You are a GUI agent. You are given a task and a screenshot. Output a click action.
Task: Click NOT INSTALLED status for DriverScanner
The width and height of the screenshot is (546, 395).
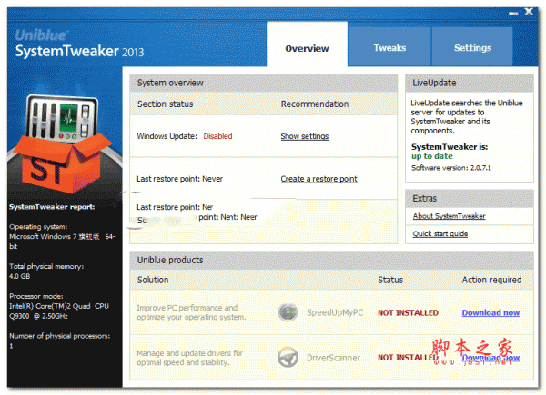[408, 357]
